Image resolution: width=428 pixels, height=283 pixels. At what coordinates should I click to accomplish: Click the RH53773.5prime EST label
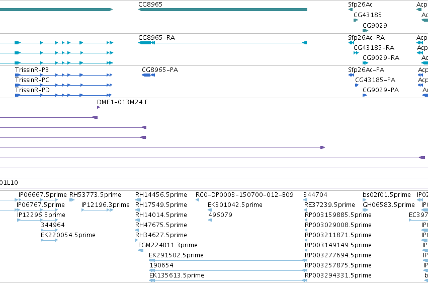click(95, 195)
